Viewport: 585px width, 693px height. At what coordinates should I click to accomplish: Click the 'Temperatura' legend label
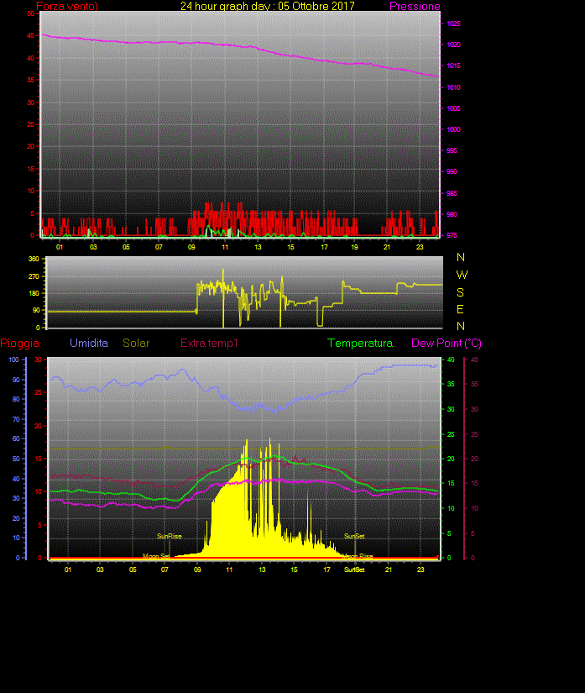pos(360,343)
